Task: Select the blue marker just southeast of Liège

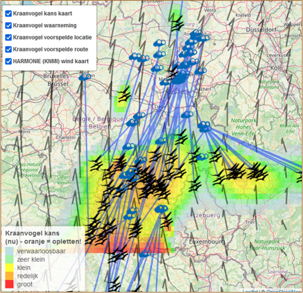Action: click(187, 114)
